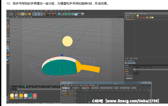Toggle the orange snap magnet icon
The image size is (168, 106).
coord(8,55)
